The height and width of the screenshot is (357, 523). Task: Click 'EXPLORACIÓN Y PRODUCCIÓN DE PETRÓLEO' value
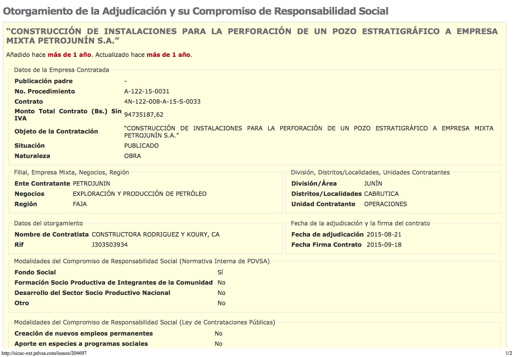[x=140, y=194]
